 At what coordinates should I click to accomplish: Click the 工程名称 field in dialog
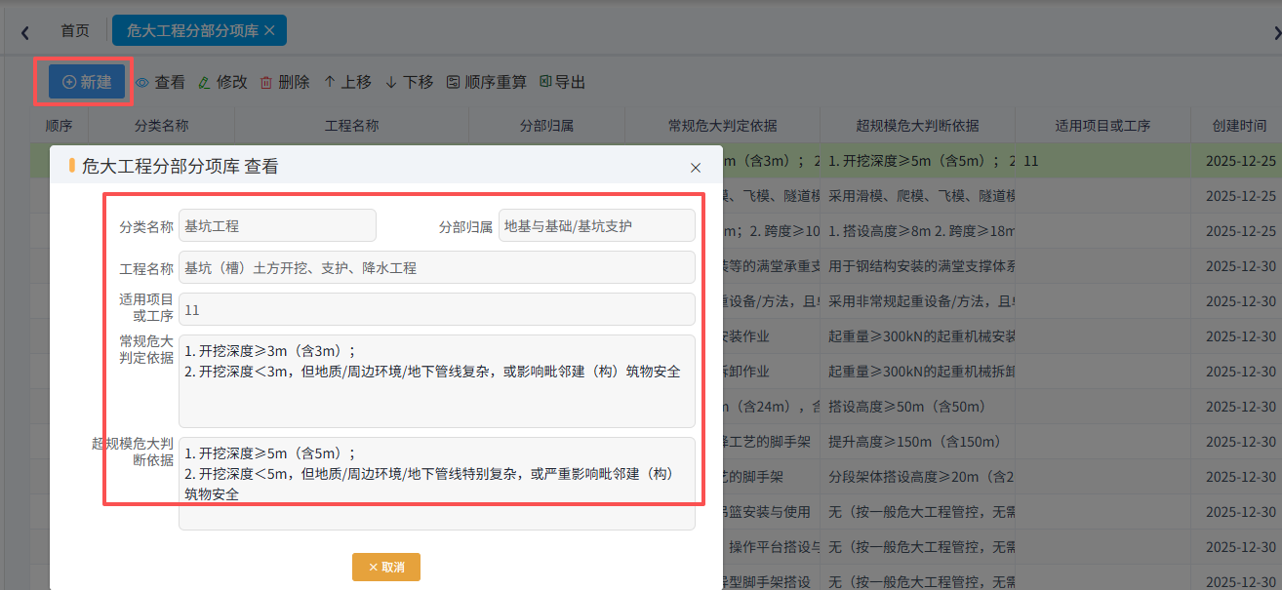437,267
